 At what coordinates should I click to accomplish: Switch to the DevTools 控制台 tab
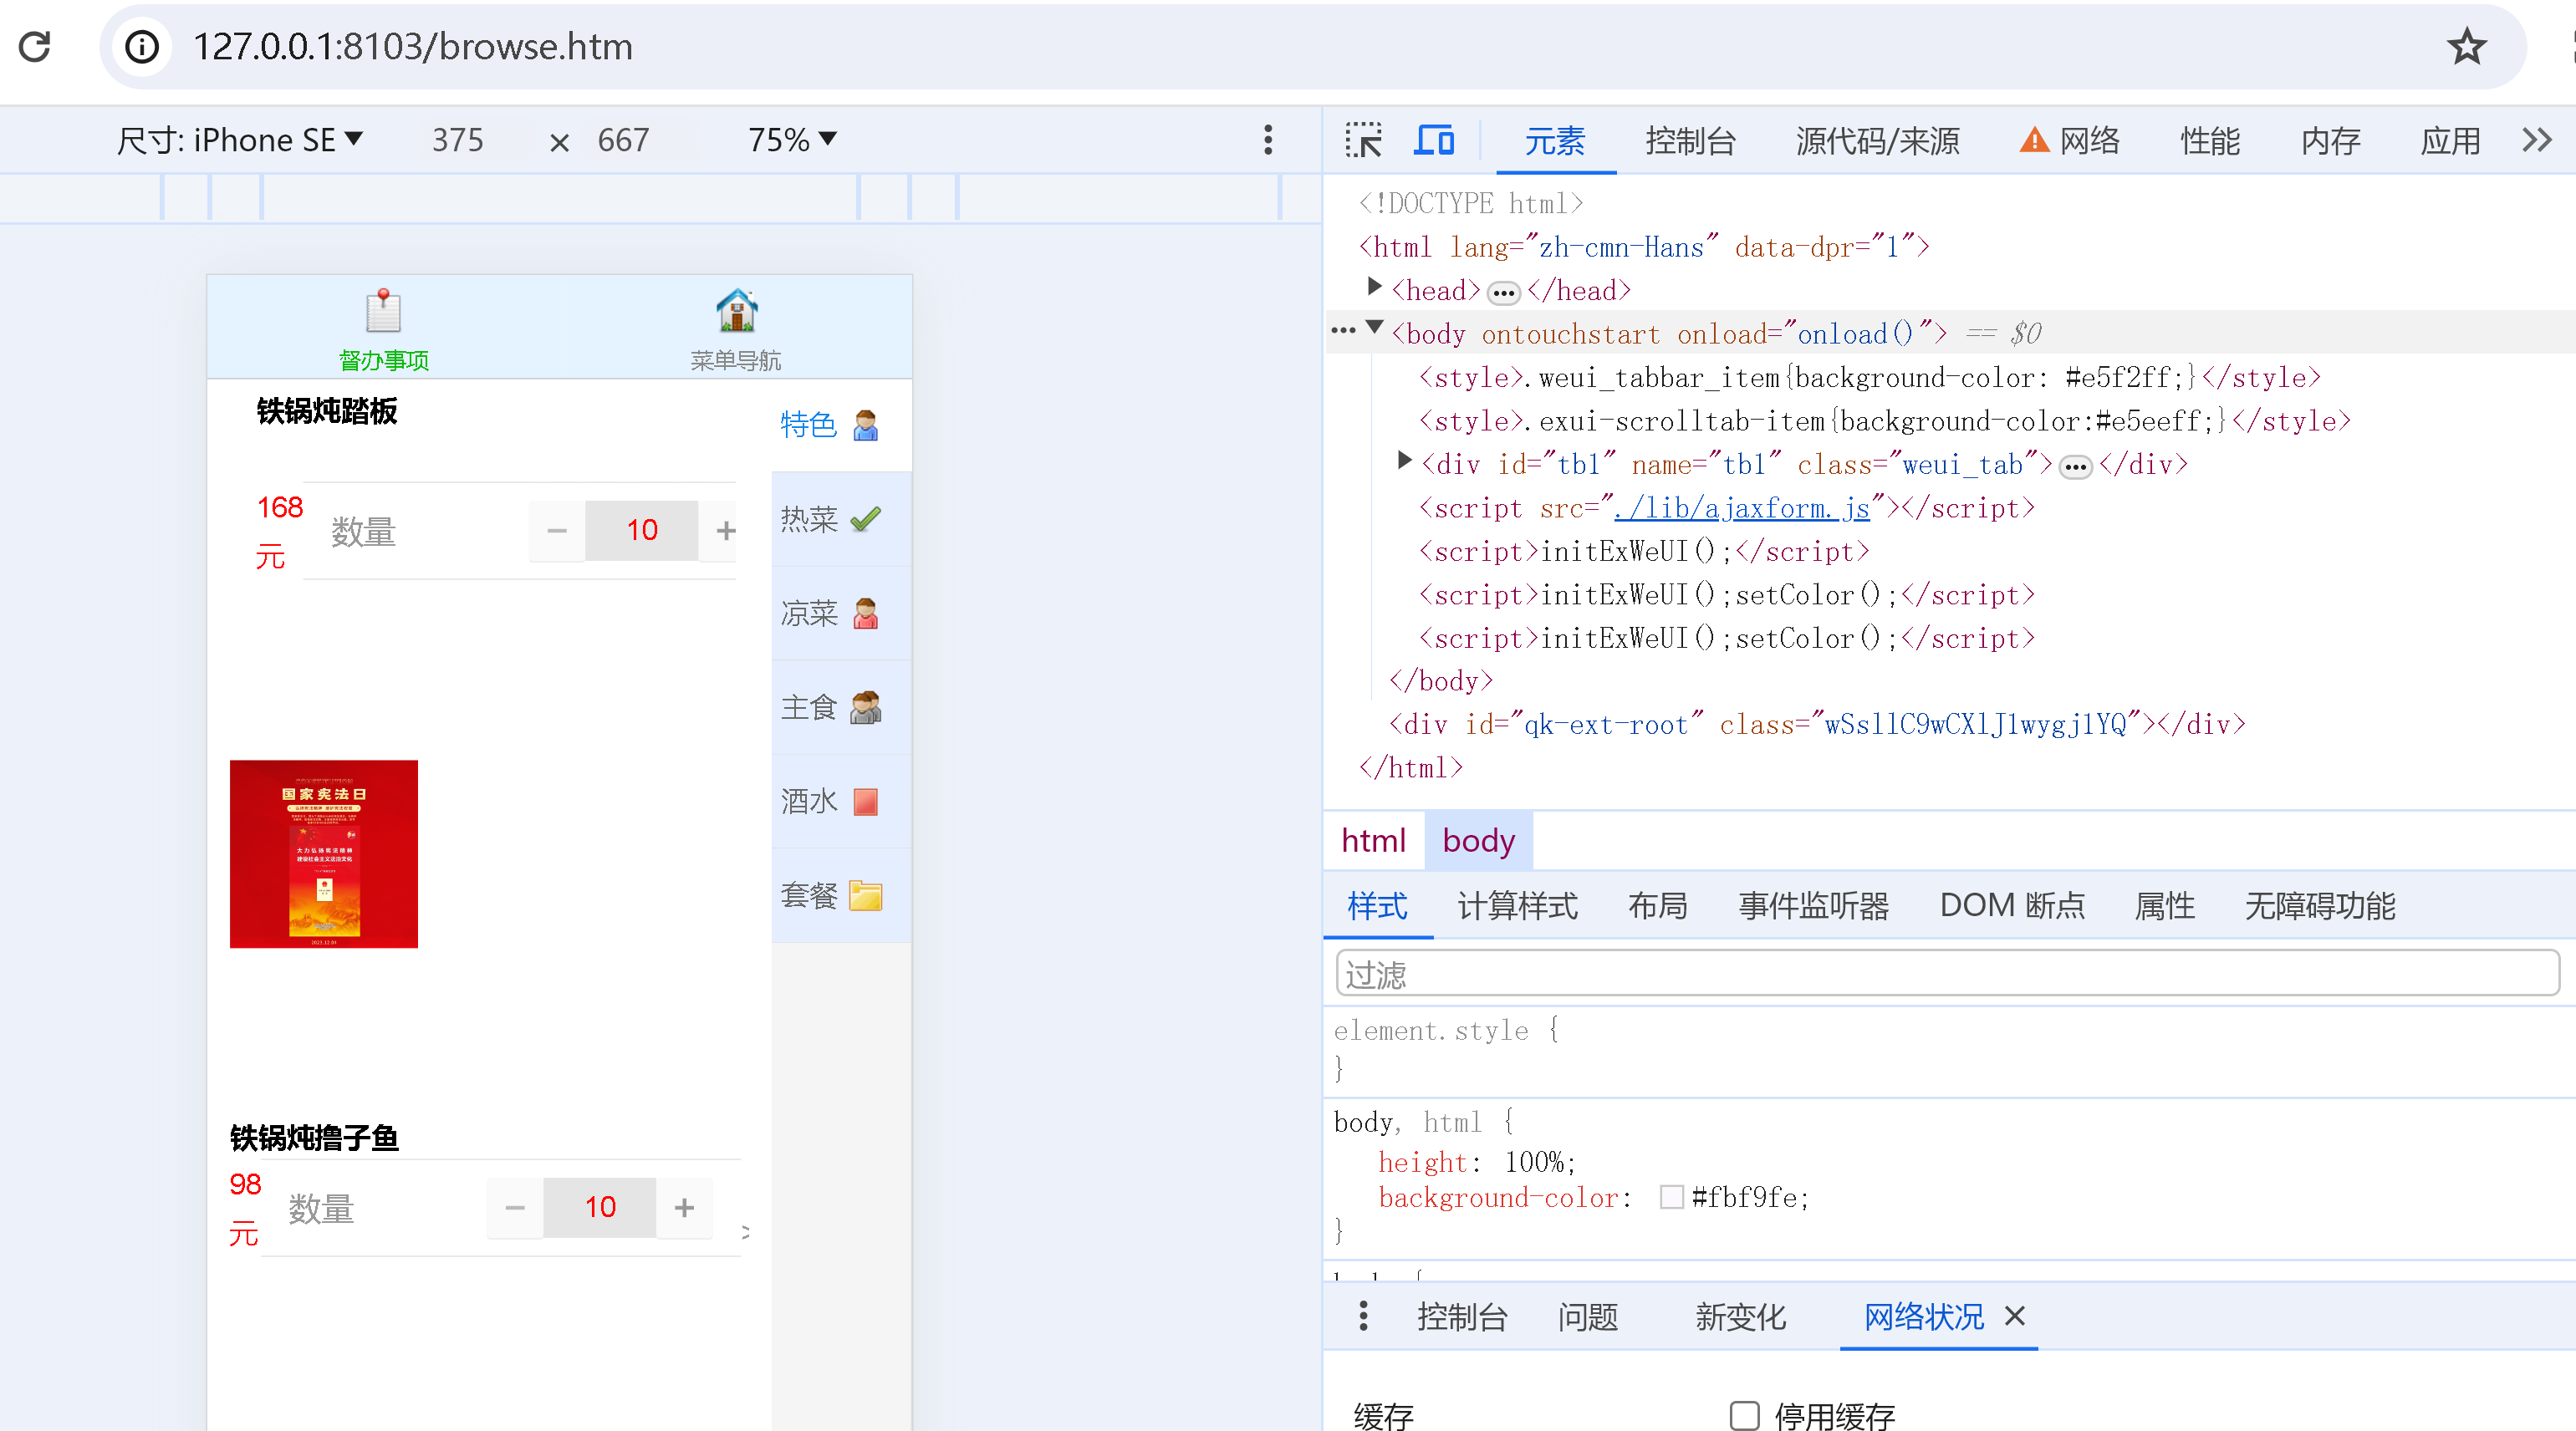tap(1690, 141)
